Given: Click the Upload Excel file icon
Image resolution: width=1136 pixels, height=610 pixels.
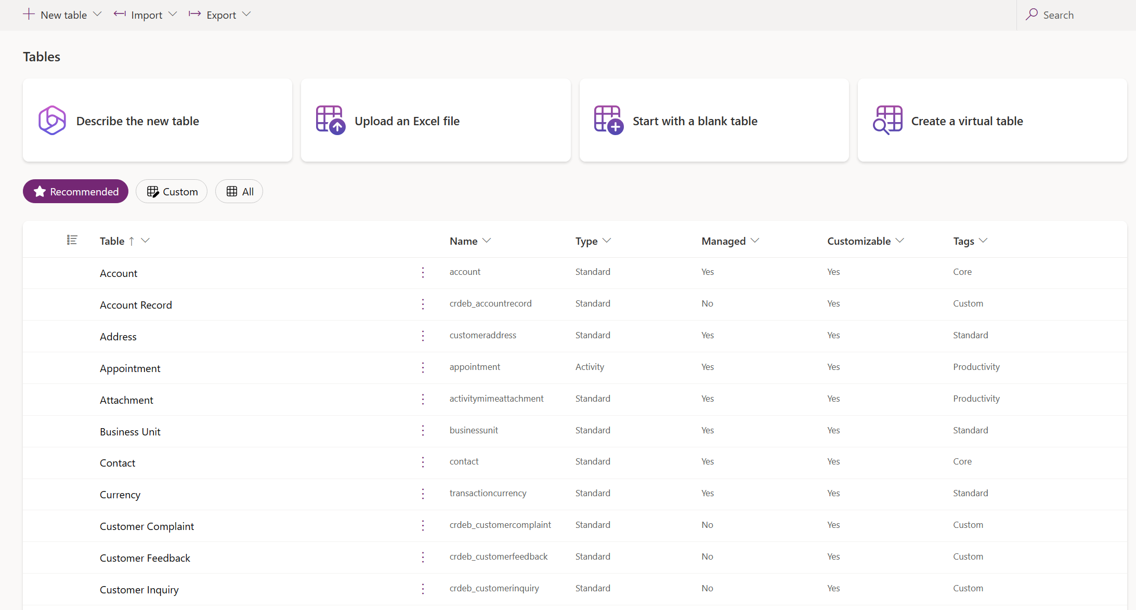Looking at the screenshot, I should (329, 120).
